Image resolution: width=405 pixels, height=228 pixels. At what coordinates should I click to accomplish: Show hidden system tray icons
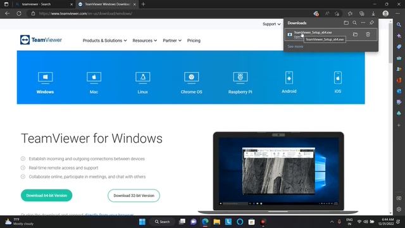[x=332, y=222]
